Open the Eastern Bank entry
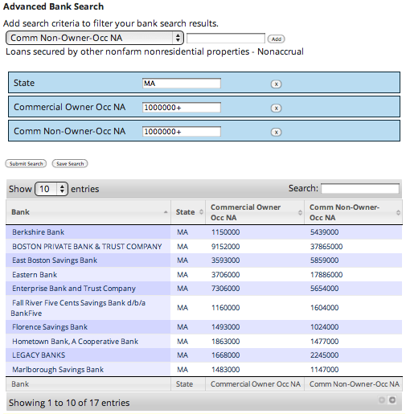Viewport: 406px width, 414px height. tap(35, 275)
